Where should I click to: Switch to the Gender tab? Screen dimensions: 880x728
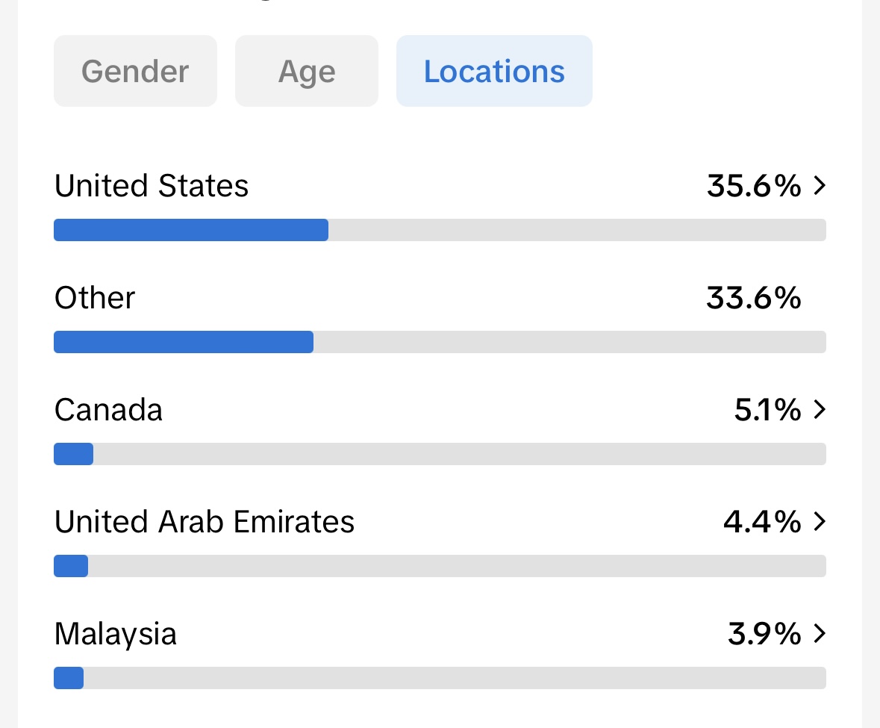pyautogui.click(x=135, y=71)
